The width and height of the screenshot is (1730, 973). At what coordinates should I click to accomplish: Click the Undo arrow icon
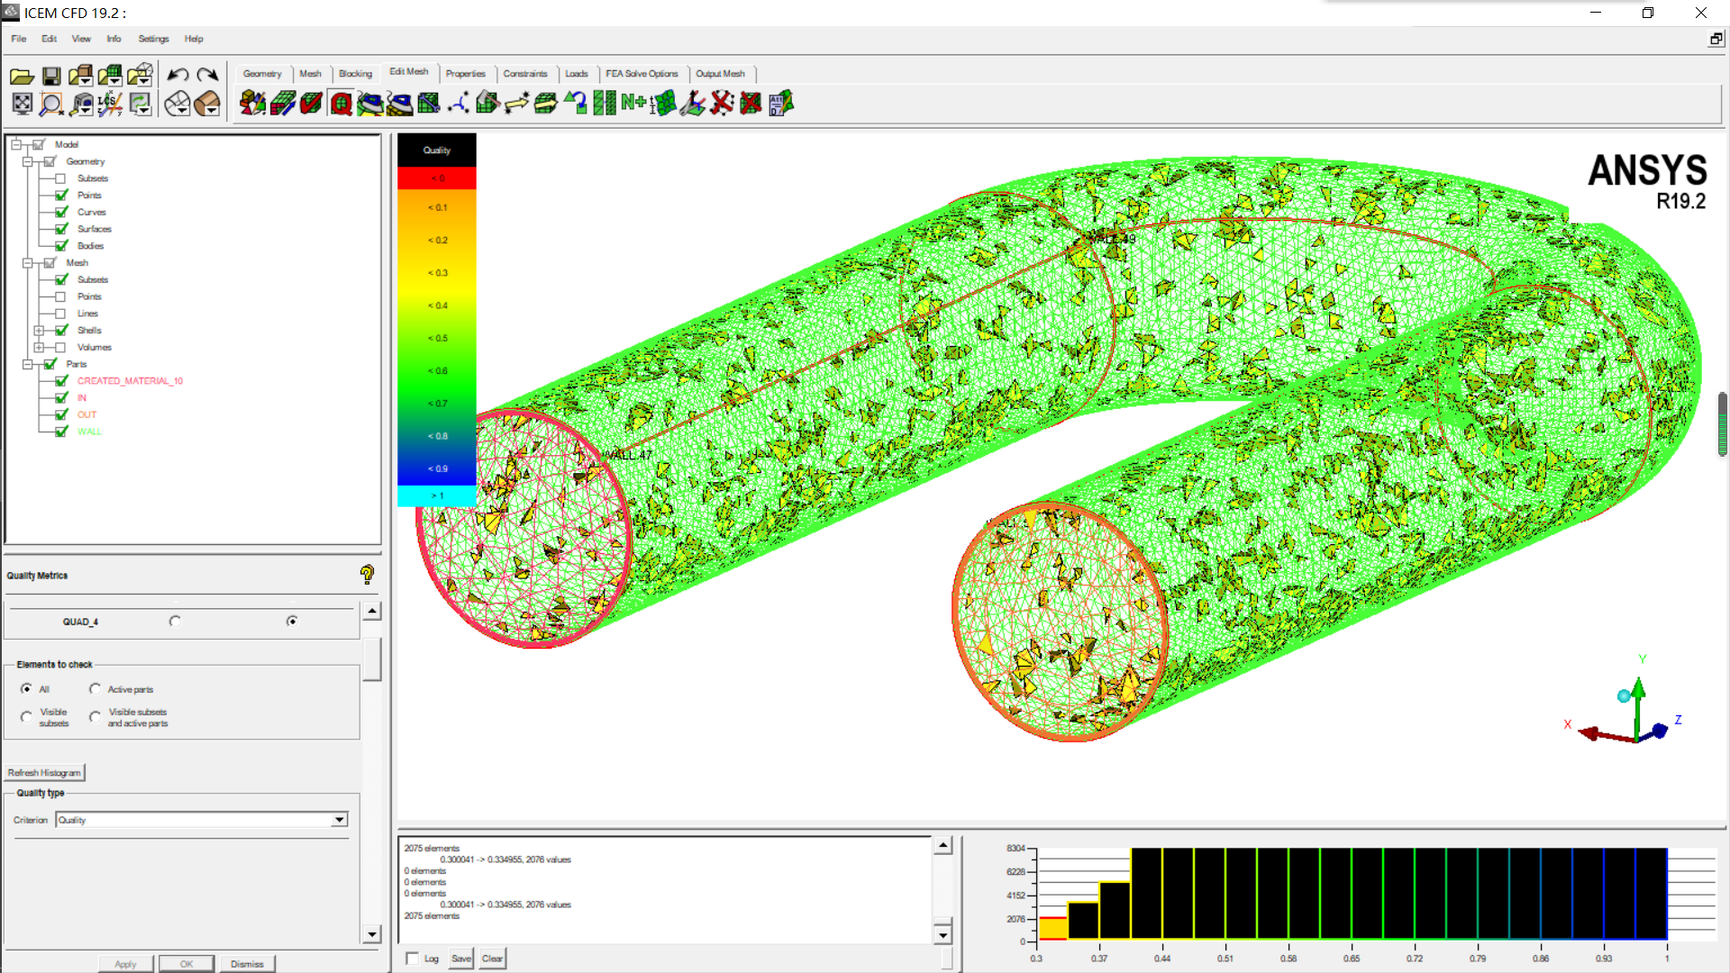point(178,75)
